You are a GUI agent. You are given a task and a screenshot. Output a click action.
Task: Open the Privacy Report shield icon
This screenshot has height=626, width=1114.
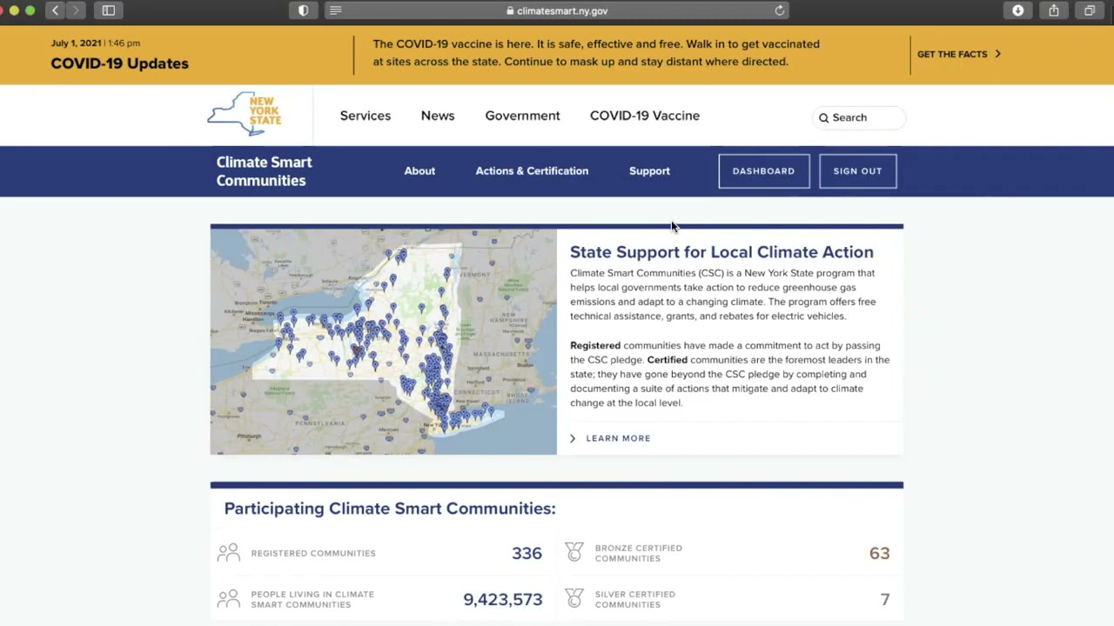(x=303, y=10)
